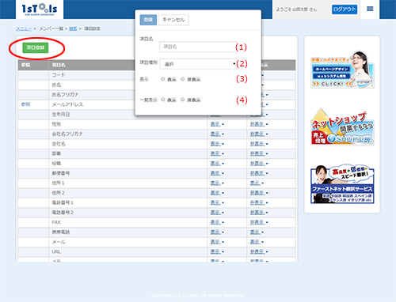This screenshot has width=396, height=302.
Task: Click the 1stTools logo
Action: click(x=40, y=9)
